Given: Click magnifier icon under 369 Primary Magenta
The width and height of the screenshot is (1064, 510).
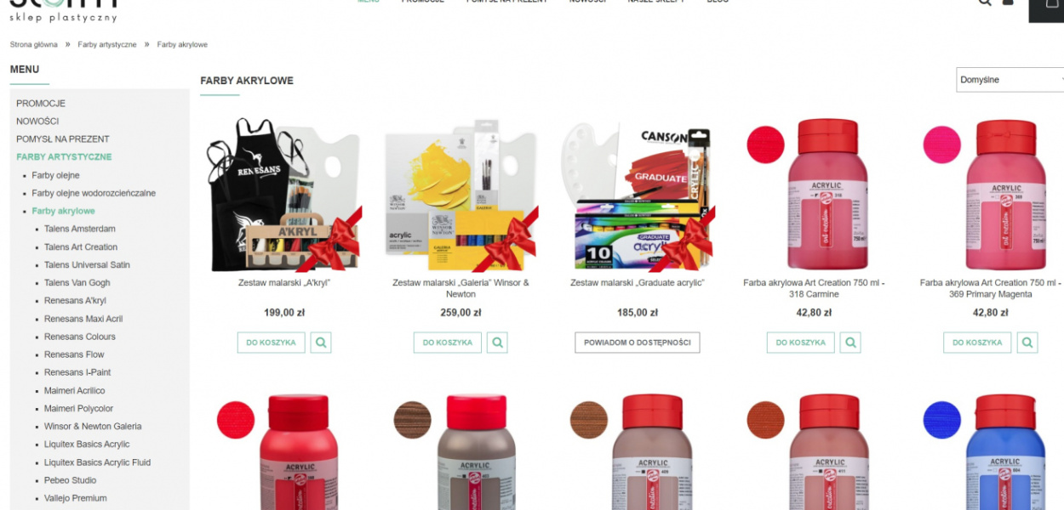Looking at the screenshot, I should [1027, 343].
